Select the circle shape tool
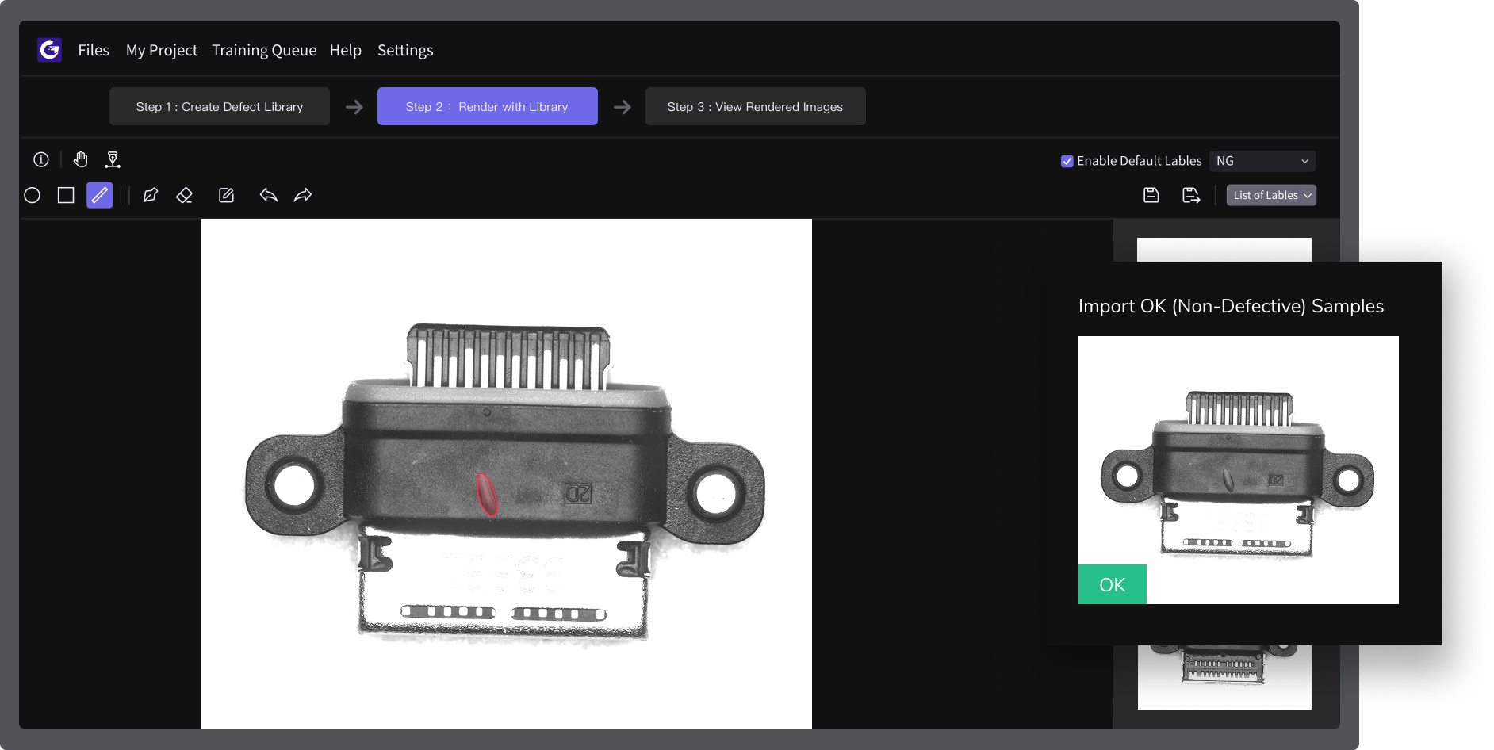 coord(33,195)
